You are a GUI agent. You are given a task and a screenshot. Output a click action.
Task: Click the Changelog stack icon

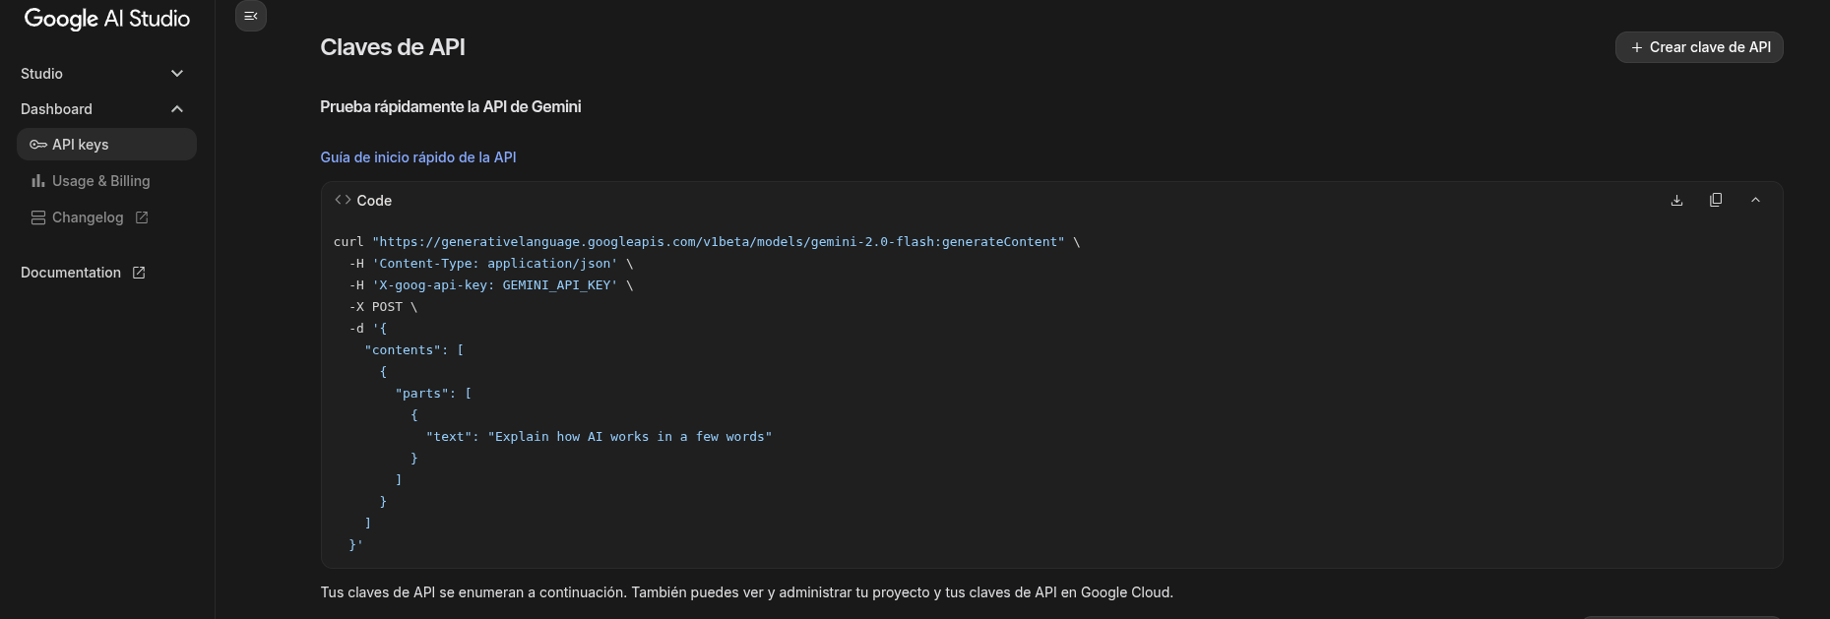38,217
